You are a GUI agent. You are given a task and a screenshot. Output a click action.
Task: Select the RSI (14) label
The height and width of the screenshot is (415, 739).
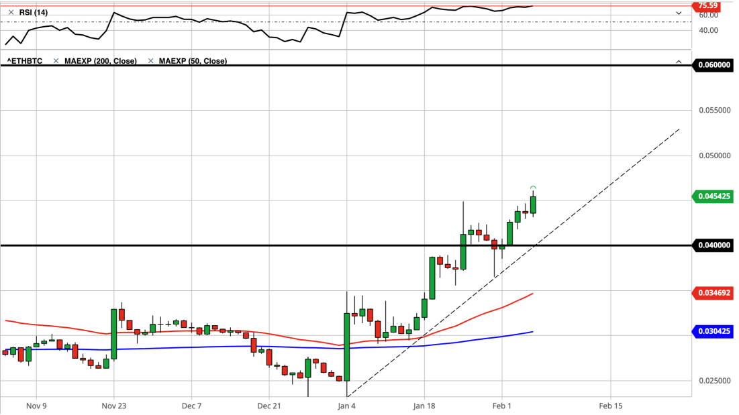(x=33, y=12)
